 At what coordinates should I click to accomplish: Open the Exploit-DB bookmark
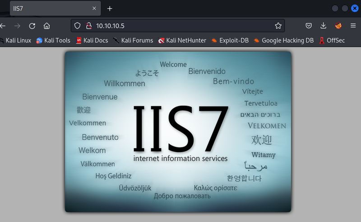[x=230, y=40]
